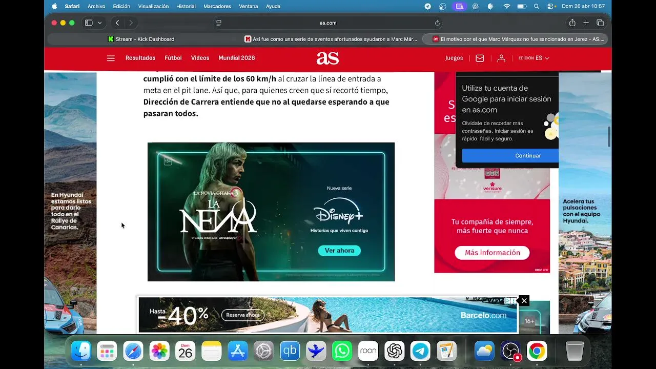Open the Archivo menu
656x369 pixels.
coord(96,6)
